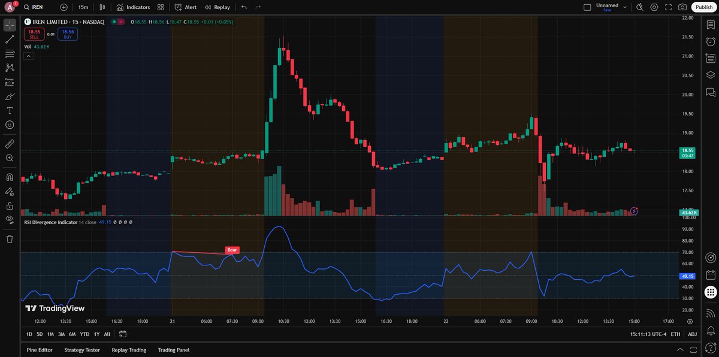719x357 pixels.
Task: Toggle hide all drawings eye icon
Action: point(10,220)
